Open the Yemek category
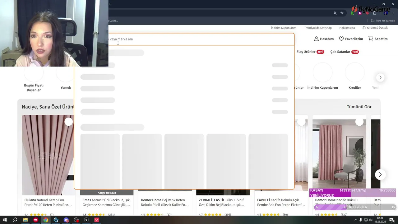Screen dimensions: 398x224 click(x=66, y=78)
